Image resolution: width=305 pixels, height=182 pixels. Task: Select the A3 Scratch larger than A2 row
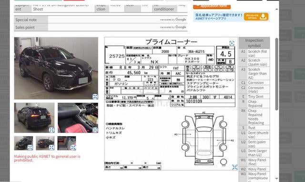254,73
